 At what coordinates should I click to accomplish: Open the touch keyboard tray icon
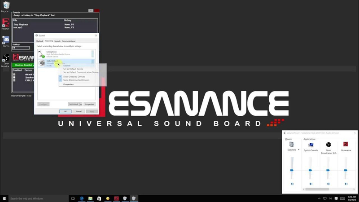pyautogui.click(x=342, y=198)
